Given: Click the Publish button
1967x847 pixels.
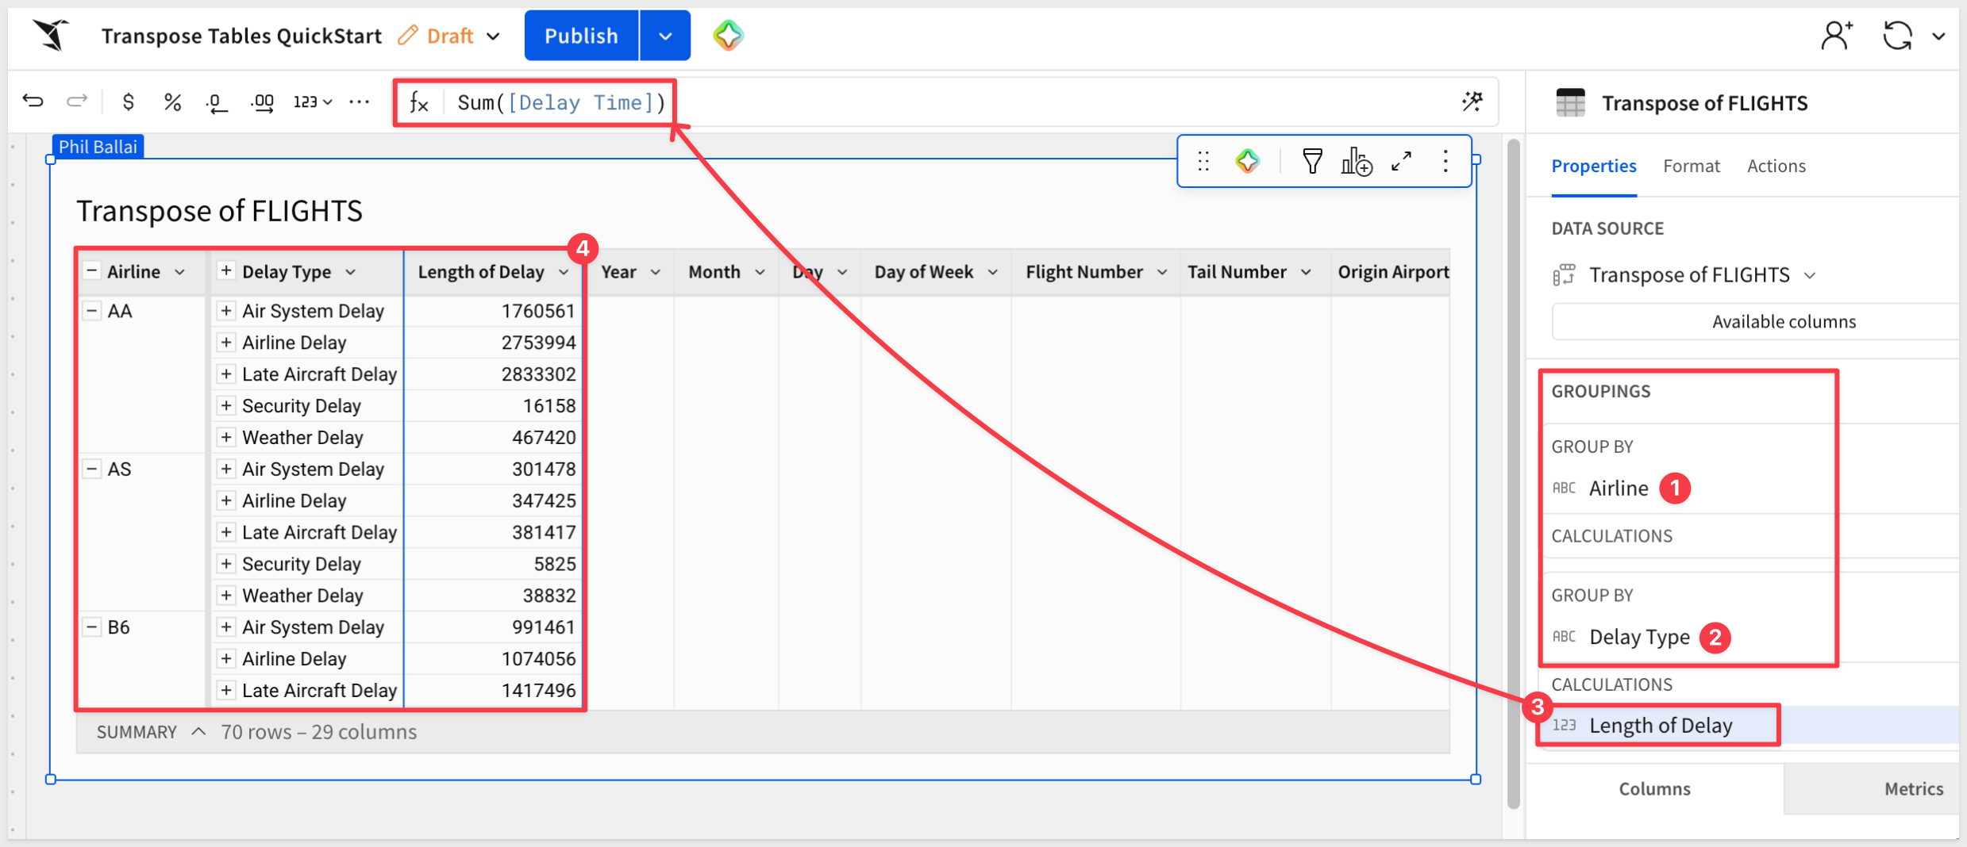Looking at the screenshot, I should pos(581,36).
